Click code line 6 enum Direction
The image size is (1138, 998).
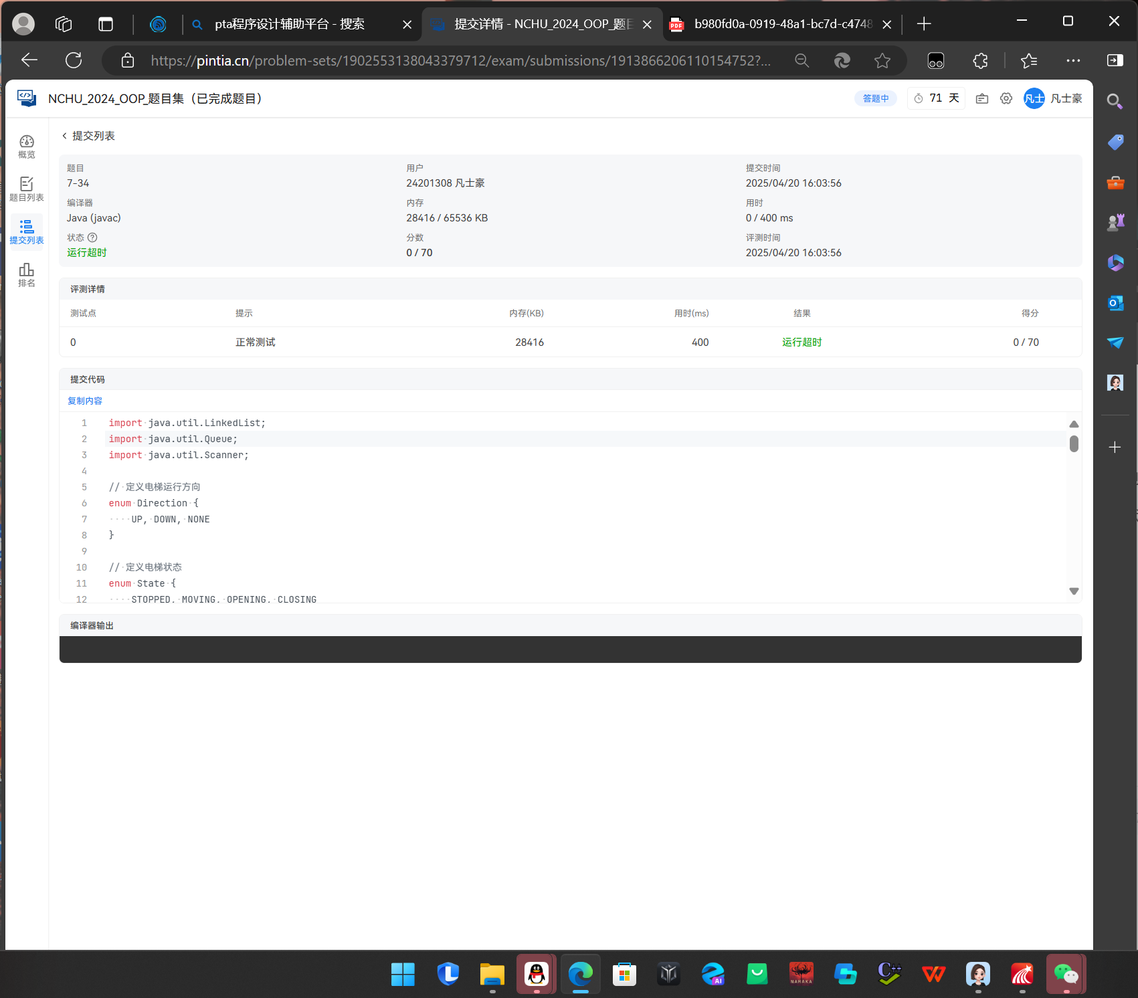154,503
